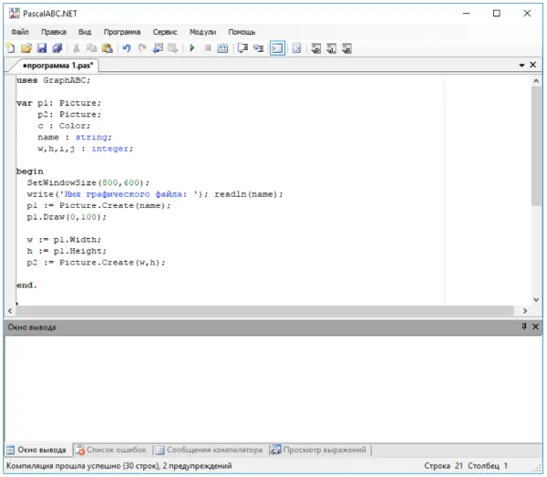This screenshot has height=477, width=547.
Task: Close the current editor tab
Action: pos(532,65)
